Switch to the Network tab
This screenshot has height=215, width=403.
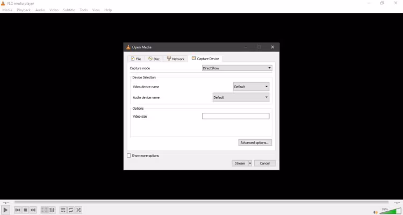tap(176, 59)
